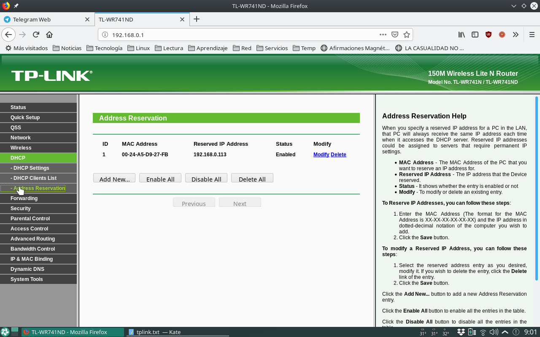This screenshot has width=540, height=337.
Task: Open the battery status tray icon
Action: 472,332
